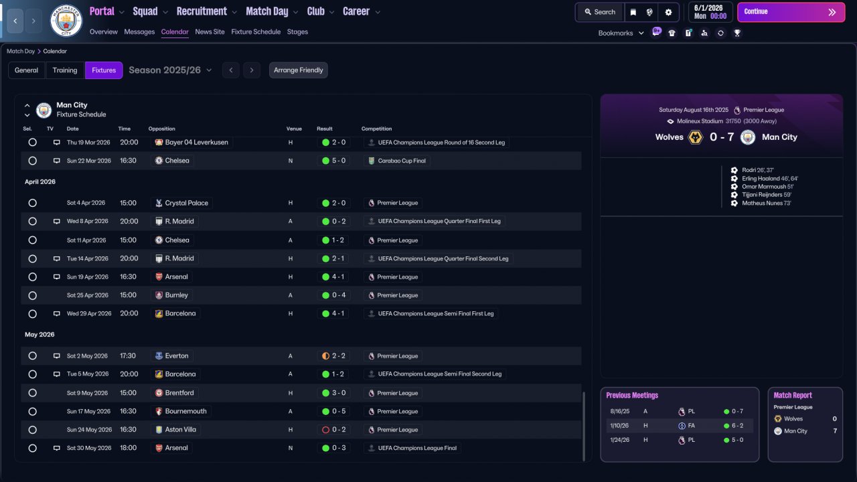The image size is (857, 482).
Task: Open the Match Report card
Action: pyautogui.click(x=805, y=424)
